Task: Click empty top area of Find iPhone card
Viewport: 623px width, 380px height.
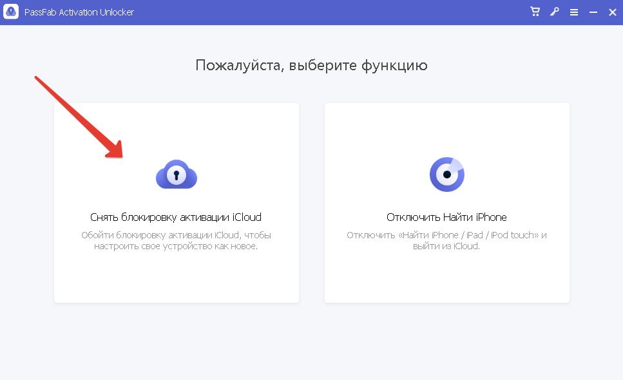Action: coord(446,122)
